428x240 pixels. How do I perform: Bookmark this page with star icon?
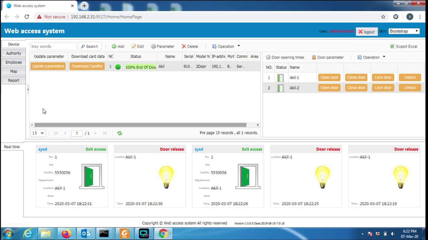click(383, 17)
